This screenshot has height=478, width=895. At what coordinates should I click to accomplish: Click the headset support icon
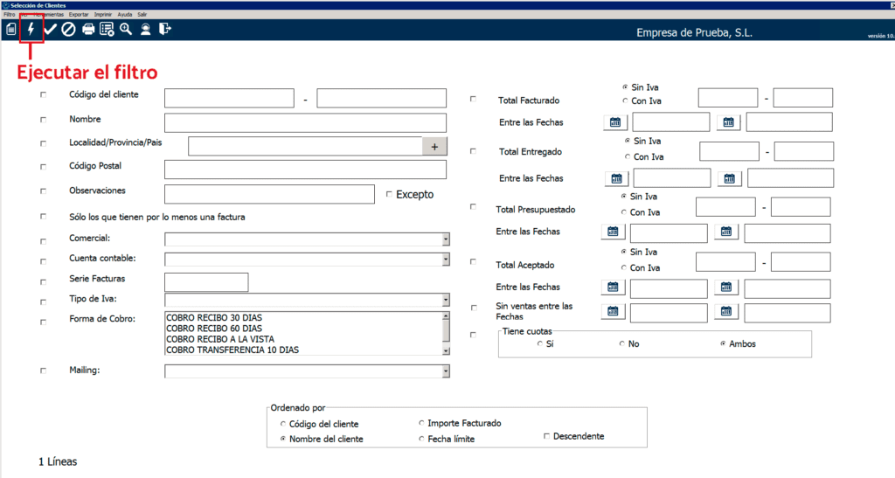pyautogui.click(x=145, y=29)
